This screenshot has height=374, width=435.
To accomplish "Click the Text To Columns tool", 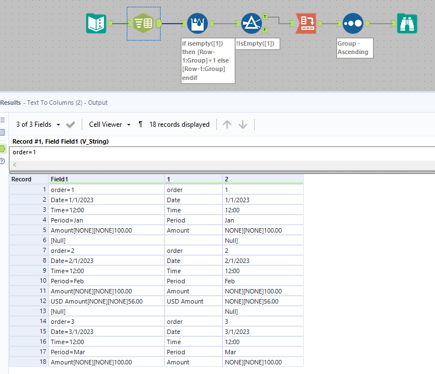I will [144, 23].
